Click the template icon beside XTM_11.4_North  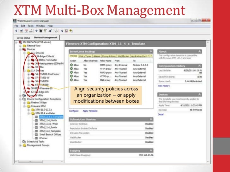pos(37,120)
